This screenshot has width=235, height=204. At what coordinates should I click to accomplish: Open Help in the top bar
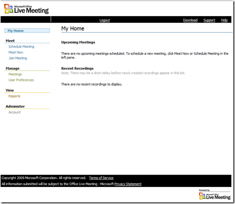coord(224,20)
